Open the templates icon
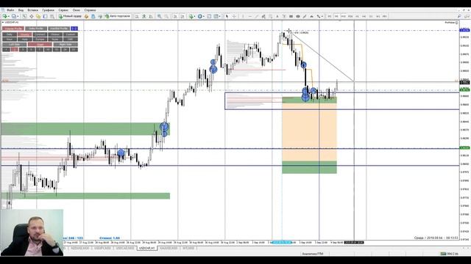The height and width of the screenshot is (264, 471). click(216, 16)
